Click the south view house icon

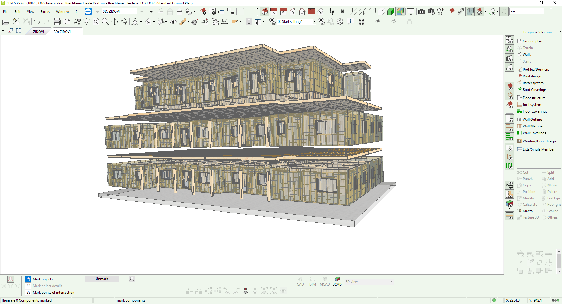[x=283, y=11]
